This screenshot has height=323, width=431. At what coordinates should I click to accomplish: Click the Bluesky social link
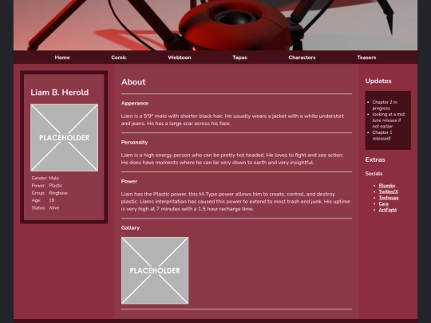[387, 186]
